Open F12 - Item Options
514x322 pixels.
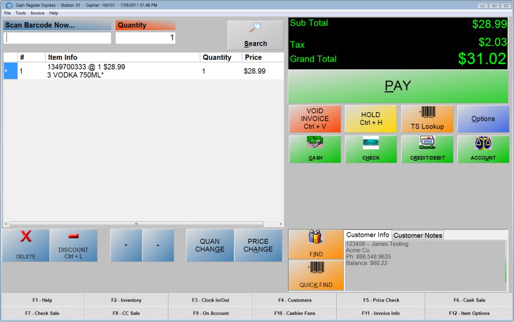pos(469,313)
